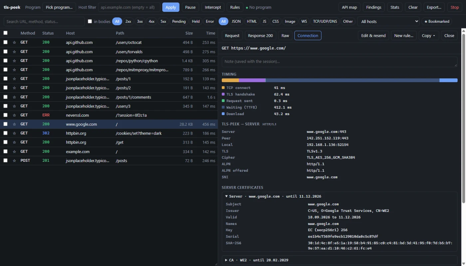This screenshot has width=466, height=266.
Task: Open the Rules panel
Action: (x=235, y=7)
